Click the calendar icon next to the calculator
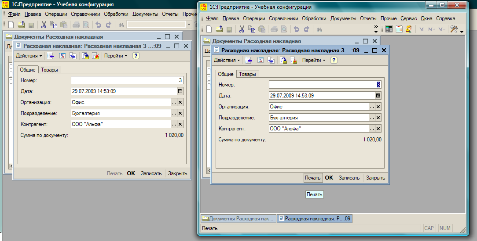 399,29
